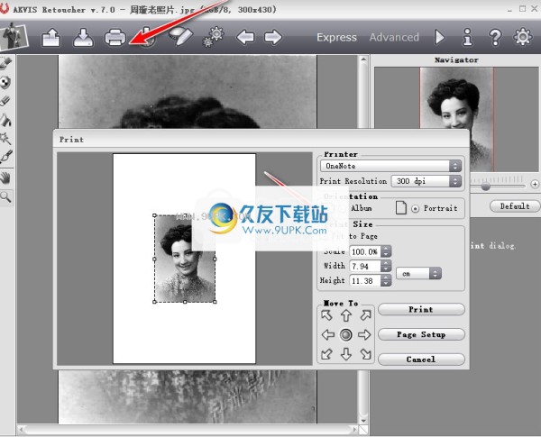
Task: Click the Scale value stepper arrows
Action: [386, 251]
